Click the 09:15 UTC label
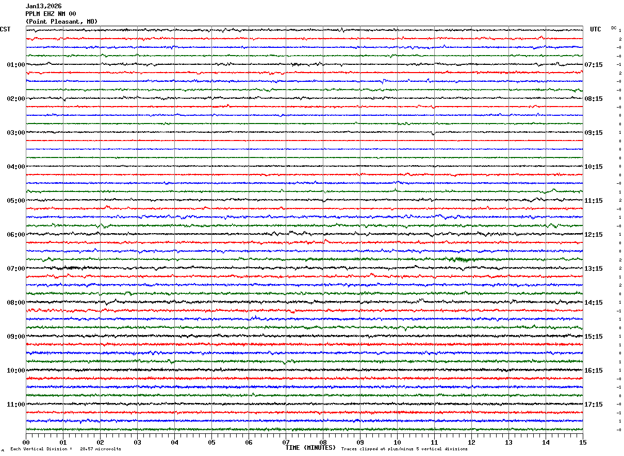 594,133
